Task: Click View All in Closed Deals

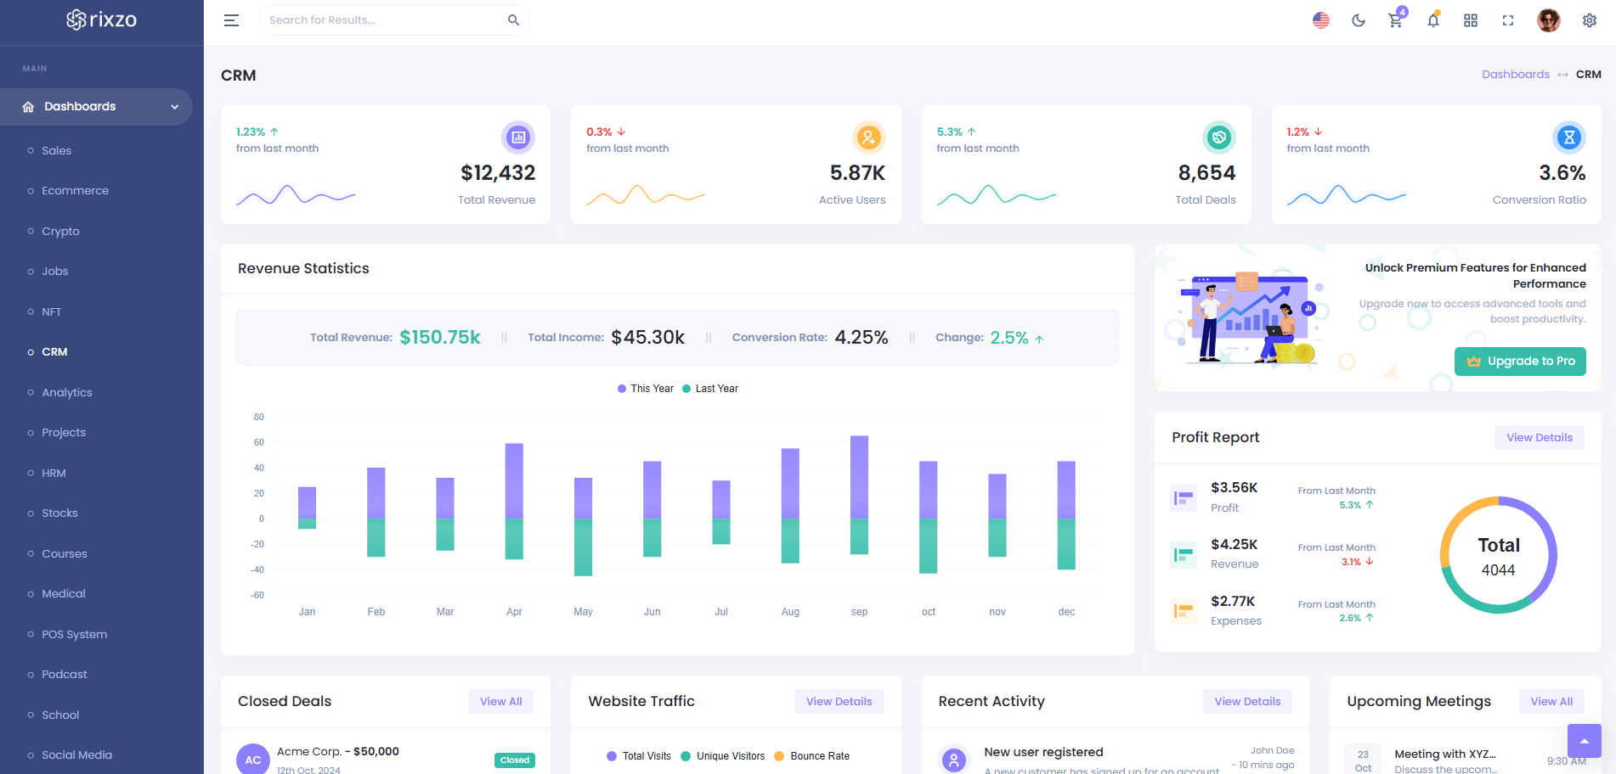Action: pyautogui.click(x=500, y=702)
